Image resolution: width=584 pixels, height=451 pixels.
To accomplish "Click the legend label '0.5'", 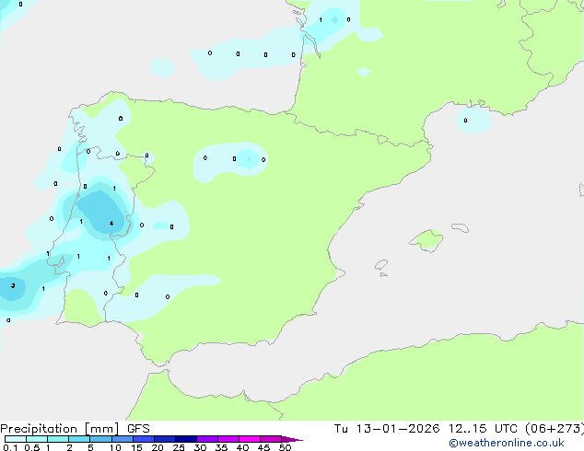I will 32,447.
